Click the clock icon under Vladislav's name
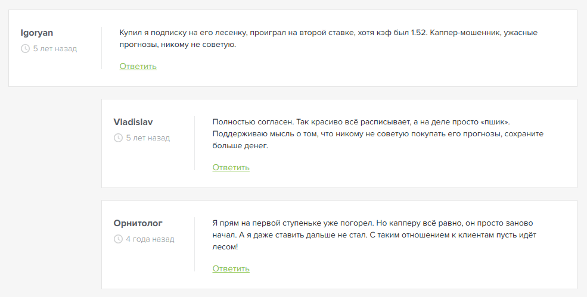Screen dimensions: 587x297 [x=118, y=138]
